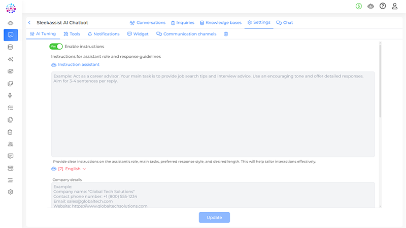Viewport: 406px width, 228px height.
Task: Open the Communication channels sub-tab
Action: click(x=186, y=34)
